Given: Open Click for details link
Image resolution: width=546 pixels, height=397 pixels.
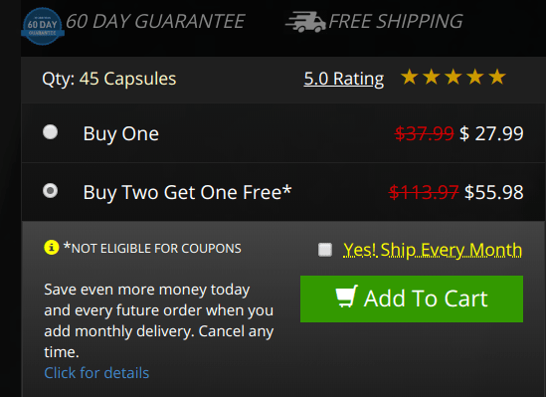Looking at the screenshot, I should (96, 373).
